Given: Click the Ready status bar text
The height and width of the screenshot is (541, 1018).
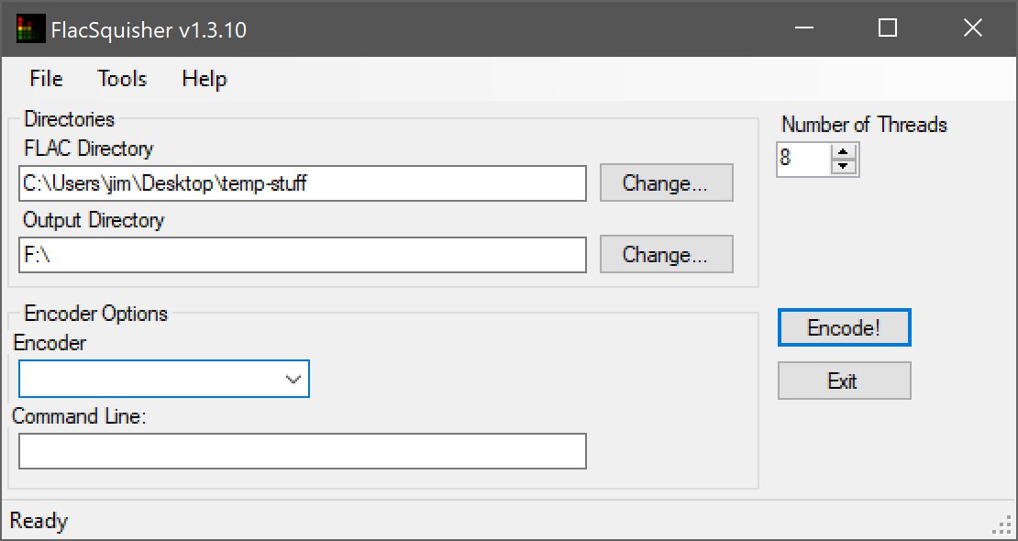Looking at the screenshot, I should pos(39,522).
